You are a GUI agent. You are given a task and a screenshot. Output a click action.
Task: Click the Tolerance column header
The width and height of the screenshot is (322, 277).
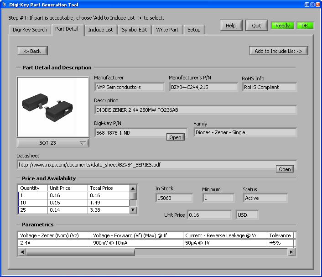[280, 235]
